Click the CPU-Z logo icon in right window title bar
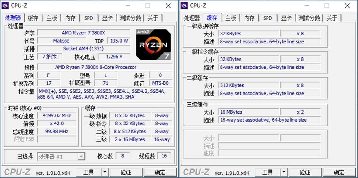This screenshot has width=358, height=178. 185,5
